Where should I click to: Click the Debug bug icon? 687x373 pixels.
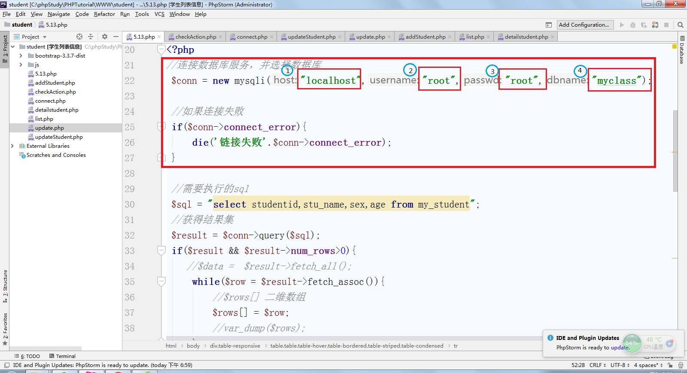coord(632,25)
